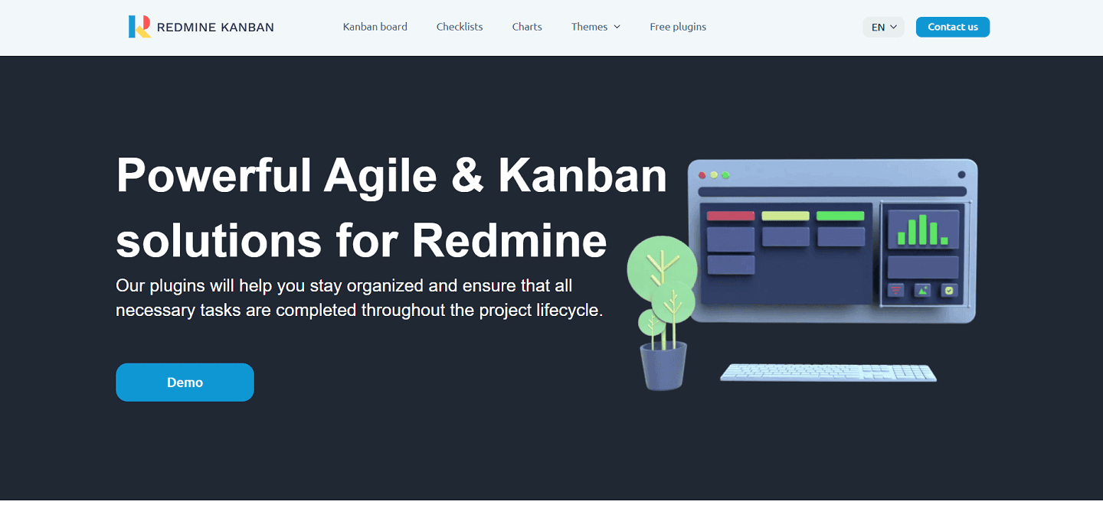Click the Redmine Kanban logo
Image resolution: width=1103 pixels, height=508 pixels.
point(201,26)
